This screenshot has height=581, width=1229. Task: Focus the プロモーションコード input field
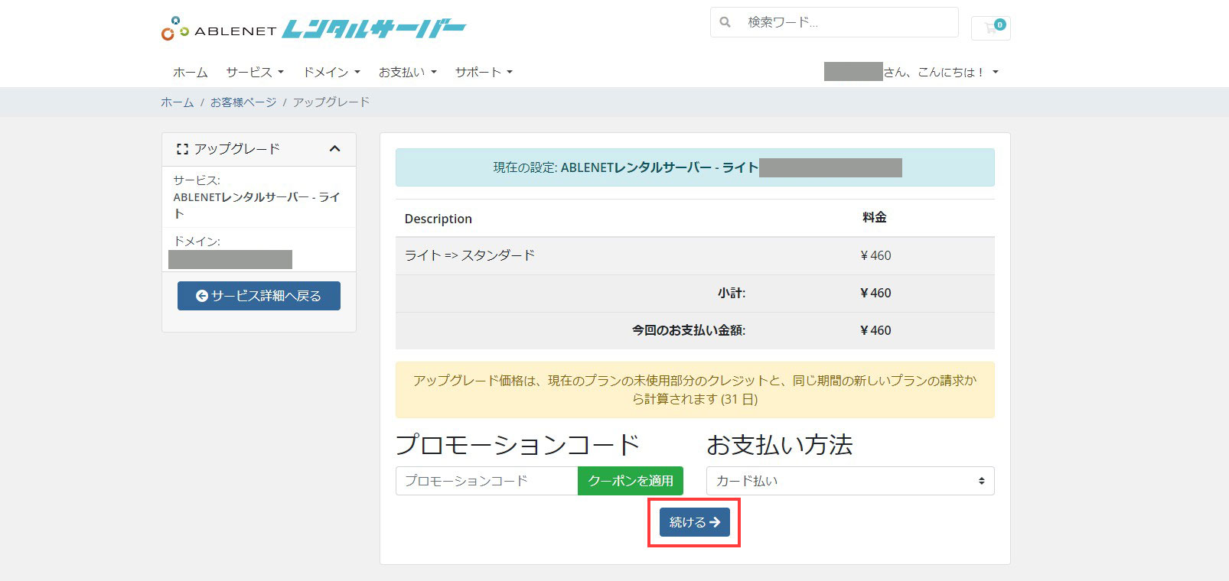[x=486, y=481]
